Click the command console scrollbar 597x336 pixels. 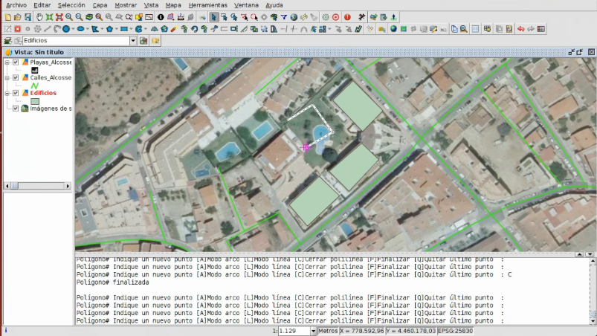point(592,290)
